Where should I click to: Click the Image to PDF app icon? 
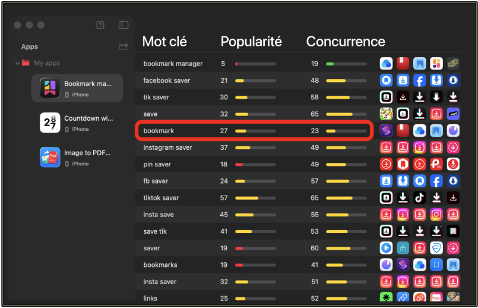[x=50, y=157]
